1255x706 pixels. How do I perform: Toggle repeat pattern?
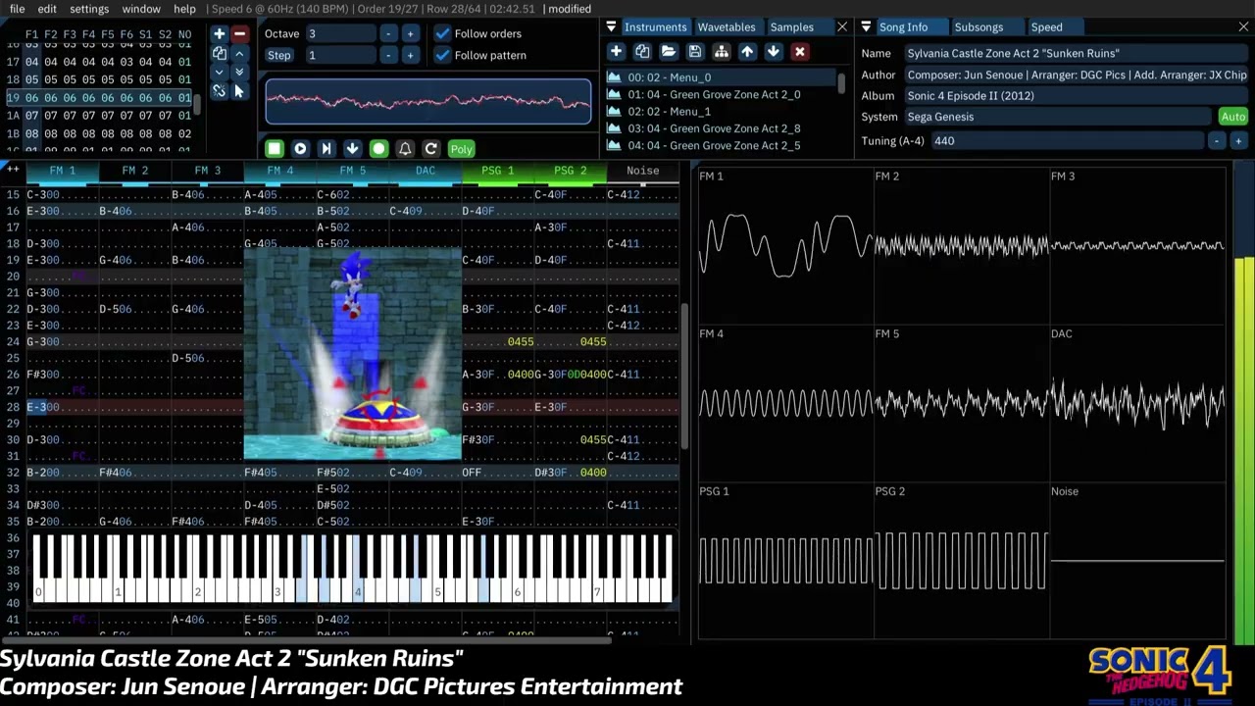tap(431, 149)
